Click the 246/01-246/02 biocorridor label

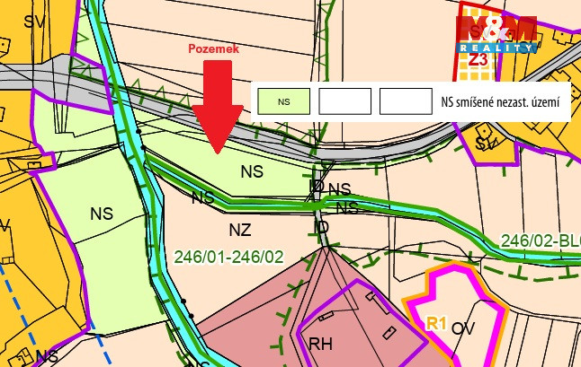pyautogui.click(x=229, y=257)
